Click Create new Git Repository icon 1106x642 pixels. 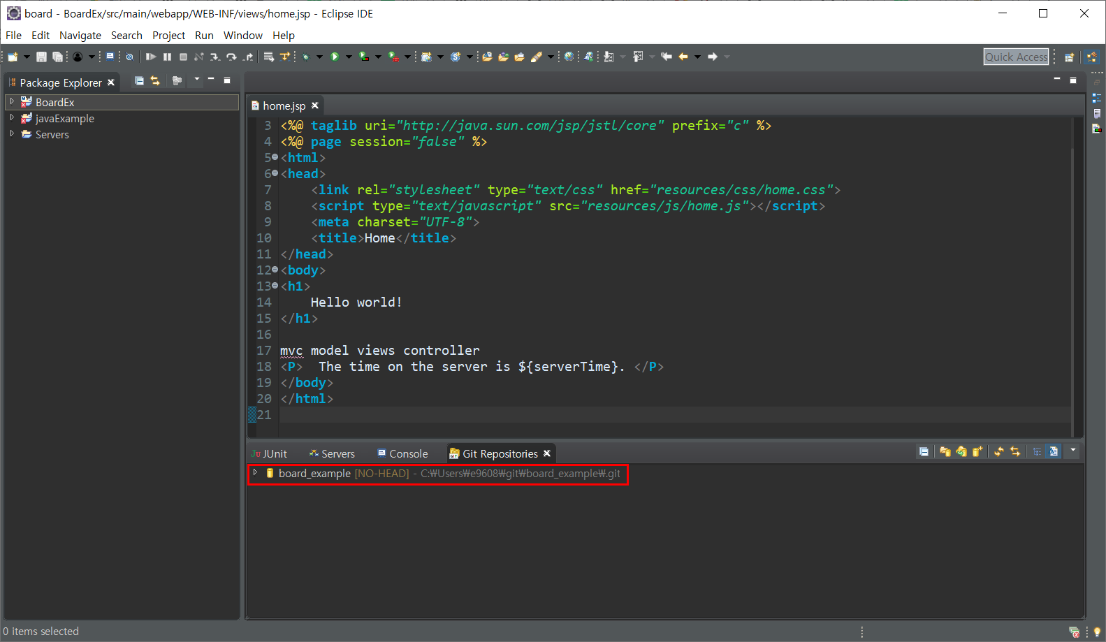[x=977, y=452]
